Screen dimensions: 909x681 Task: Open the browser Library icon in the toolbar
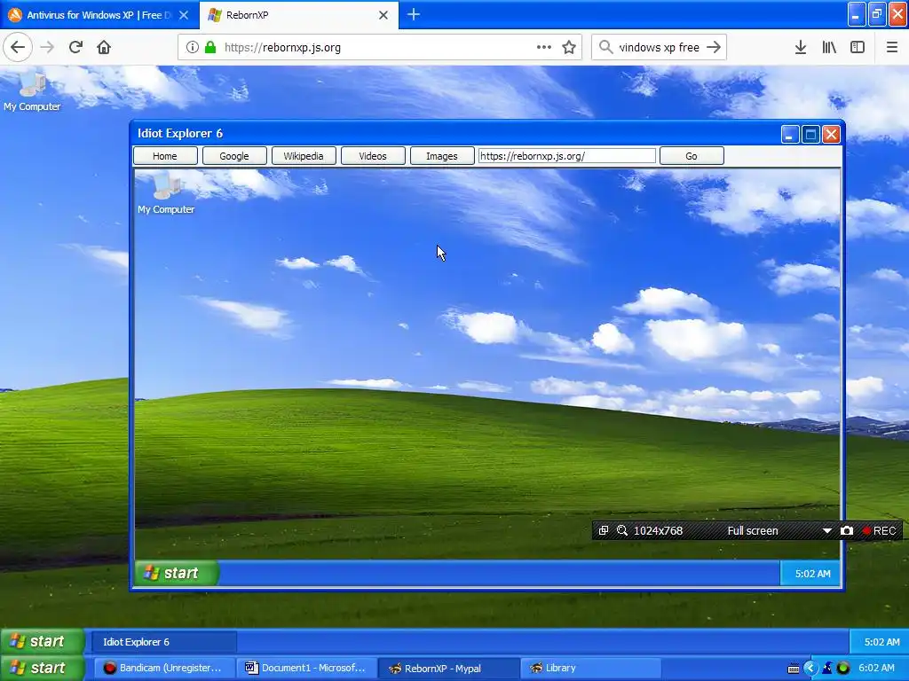pos(829,48)
